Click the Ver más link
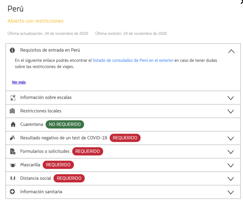The height and width of the screenshot is (210, 243). pyautogui.click(x=19, y=82)
